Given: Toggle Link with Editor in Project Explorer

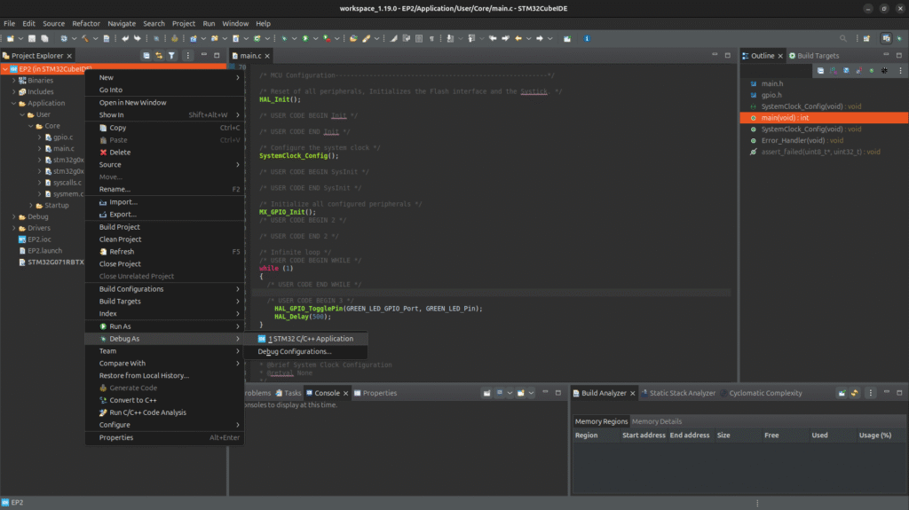Looking at the screenshot, I should click(x=159, y=55).
